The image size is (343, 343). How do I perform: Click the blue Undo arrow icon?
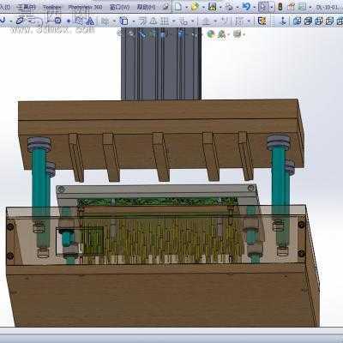[246, 6]
